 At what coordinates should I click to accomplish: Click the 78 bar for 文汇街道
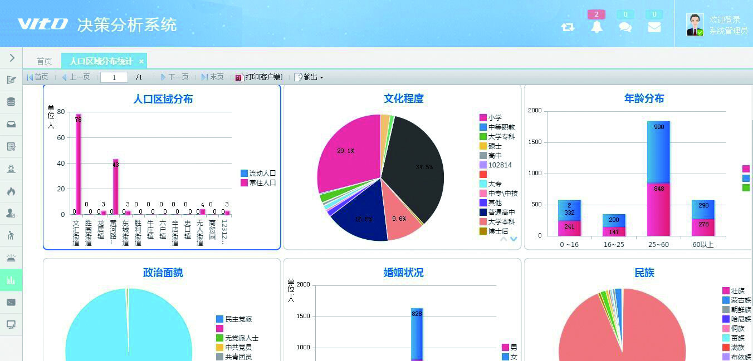click(x=79, y=164)
